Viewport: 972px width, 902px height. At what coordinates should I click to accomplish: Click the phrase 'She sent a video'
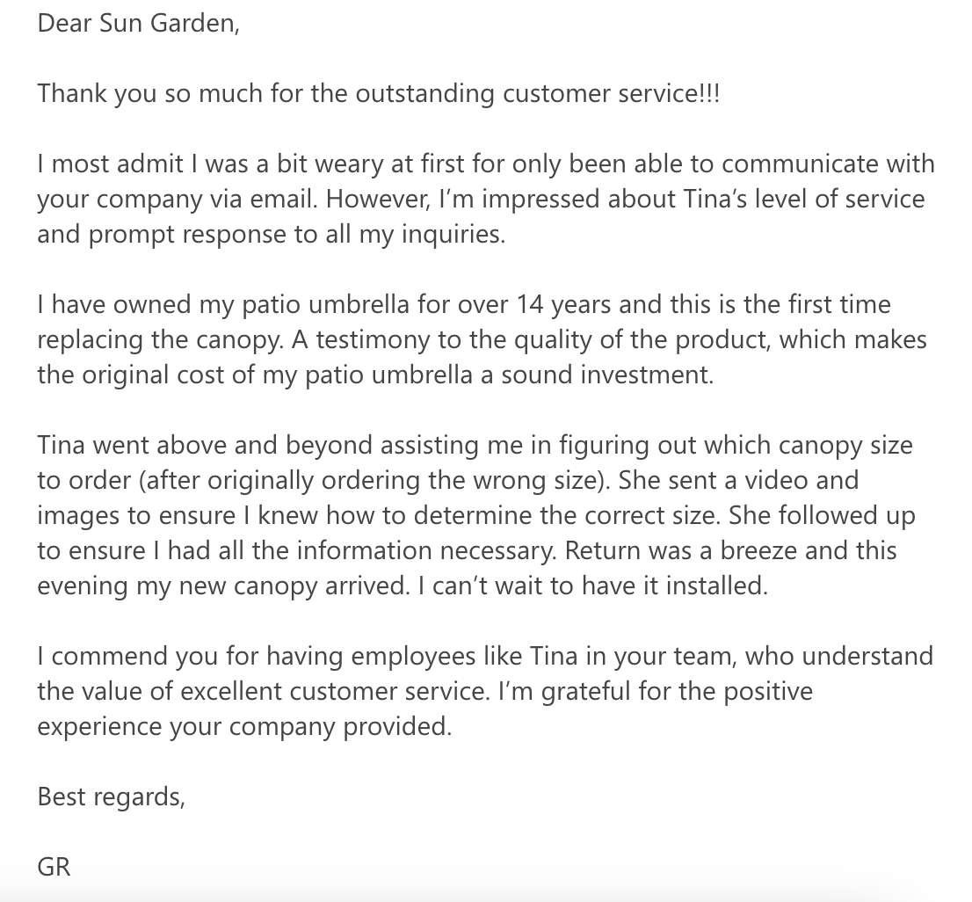click(x=713, y=480)
